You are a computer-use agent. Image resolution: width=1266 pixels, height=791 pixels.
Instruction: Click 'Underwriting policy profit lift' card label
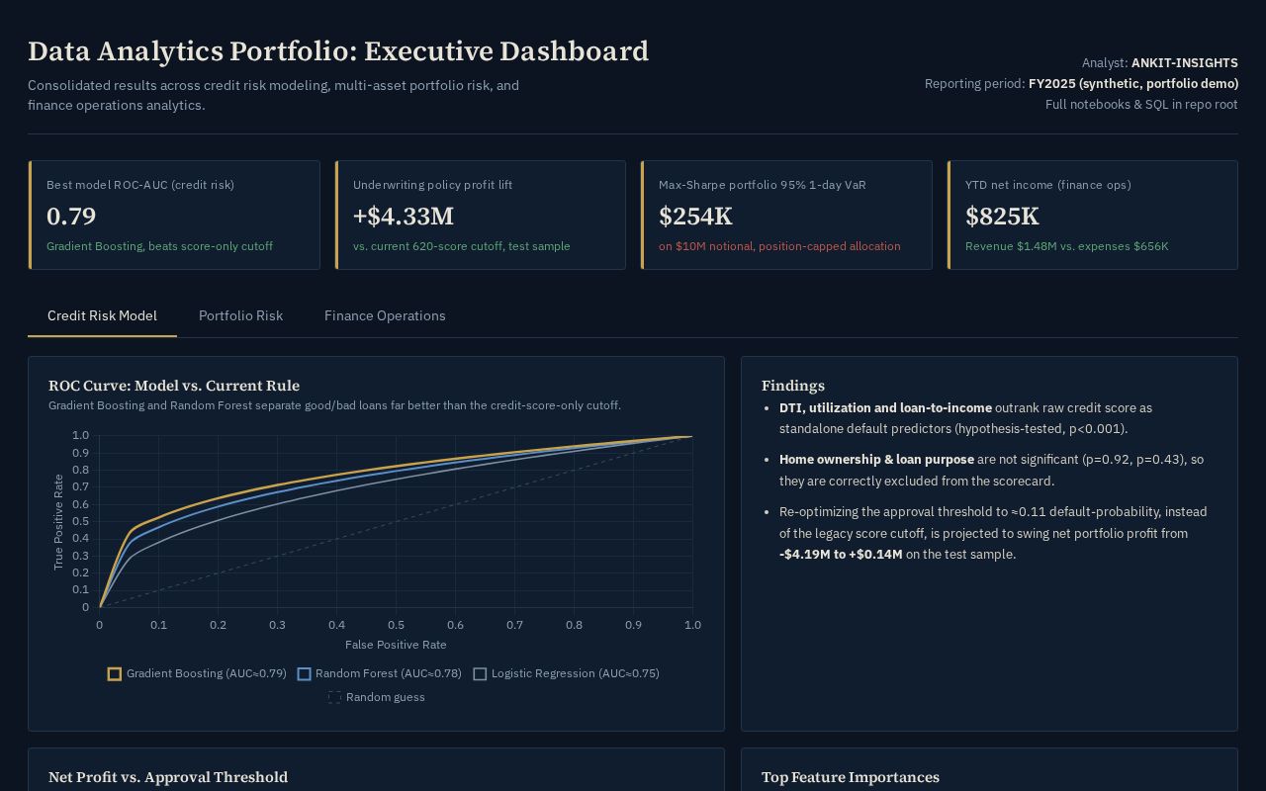432,185
